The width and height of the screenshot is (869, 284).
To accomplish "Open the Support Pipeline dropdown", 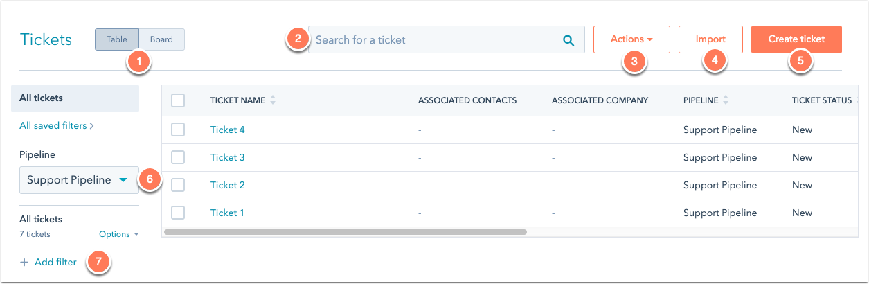I will click(79, 180).
